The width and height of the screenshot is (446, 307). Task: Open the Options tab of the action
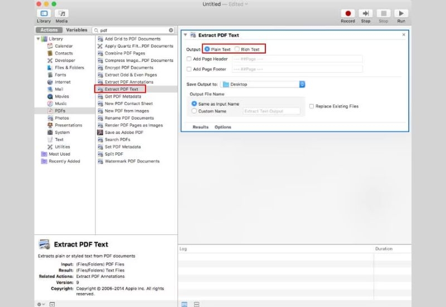click(222, 127)
